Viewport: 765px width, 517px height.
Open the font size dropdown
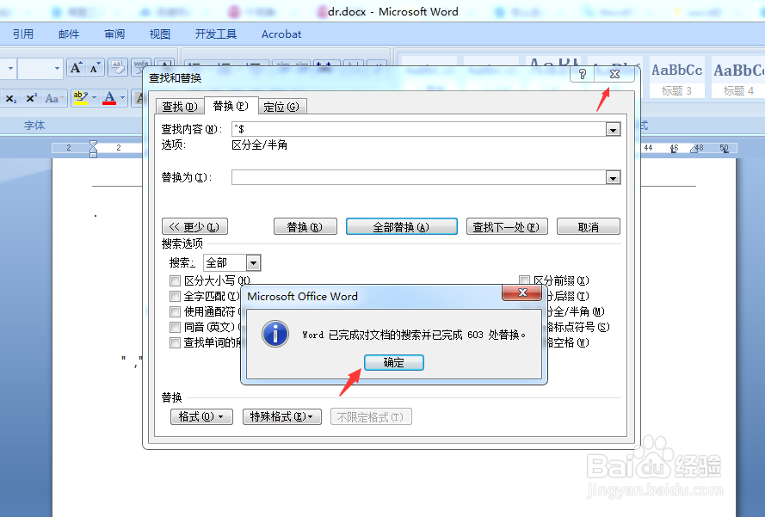tap(57, 68)
